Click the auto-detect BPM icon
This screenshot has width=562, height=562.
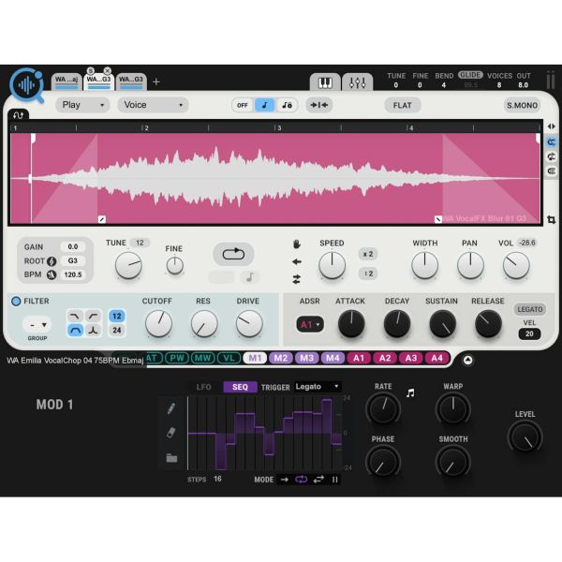52,274
